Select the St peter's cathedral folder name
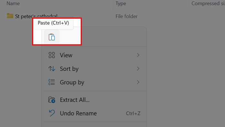The height and width of the screenshot is (127, 225). tap(36, 16)
